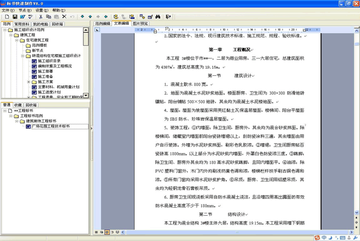Click the normal view button at editor bottom

97,232
